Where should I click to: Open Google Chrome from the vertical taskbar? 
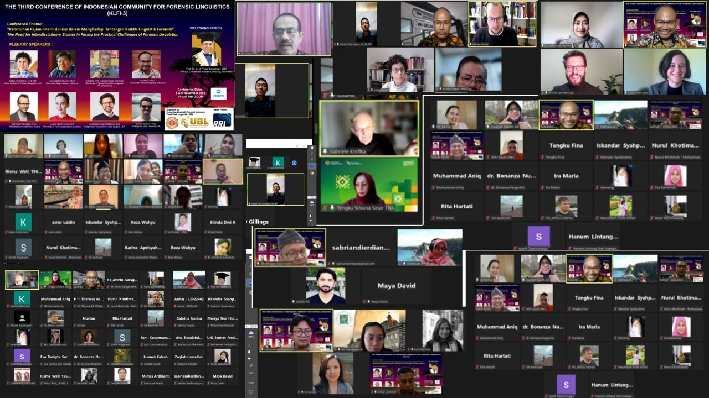coord(312,173)
